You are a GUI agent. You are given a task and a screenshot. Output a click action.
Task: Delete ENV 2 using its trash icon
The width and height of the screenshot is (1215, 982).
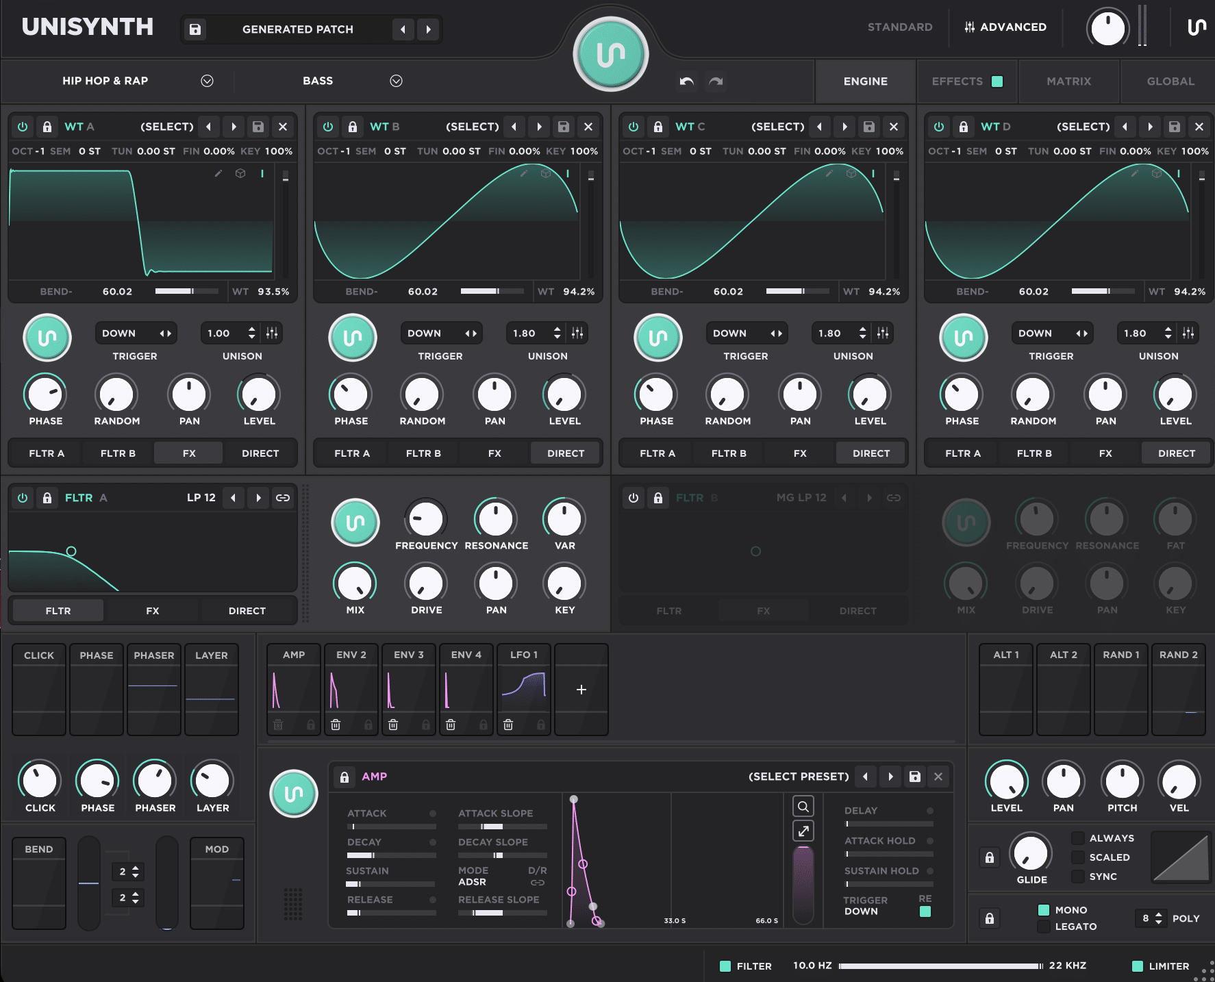336,725
